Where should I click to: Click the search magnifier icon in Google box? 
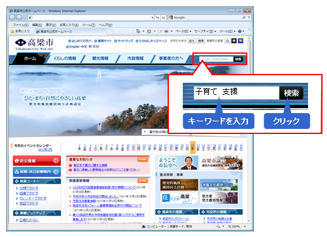(244, 18)
